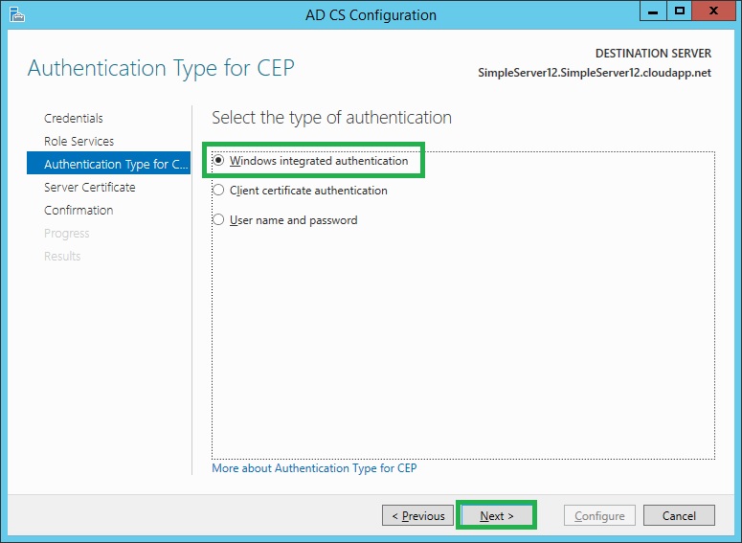
Task: Click the greyed-out Results step
Action: point(62,257)
